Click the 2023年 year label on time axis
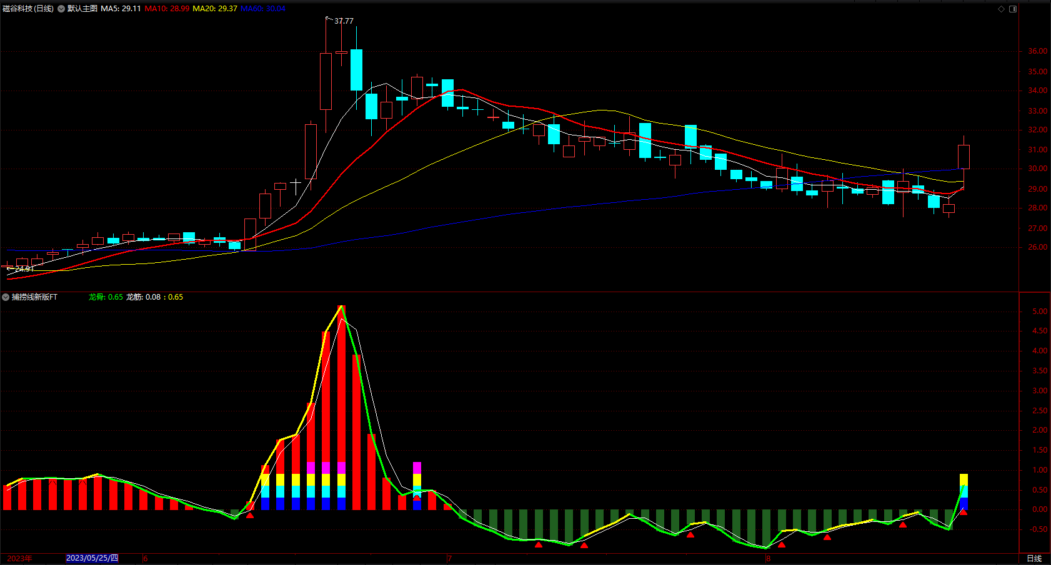Screen dimensions: 1051x565 tap(19, 558)
